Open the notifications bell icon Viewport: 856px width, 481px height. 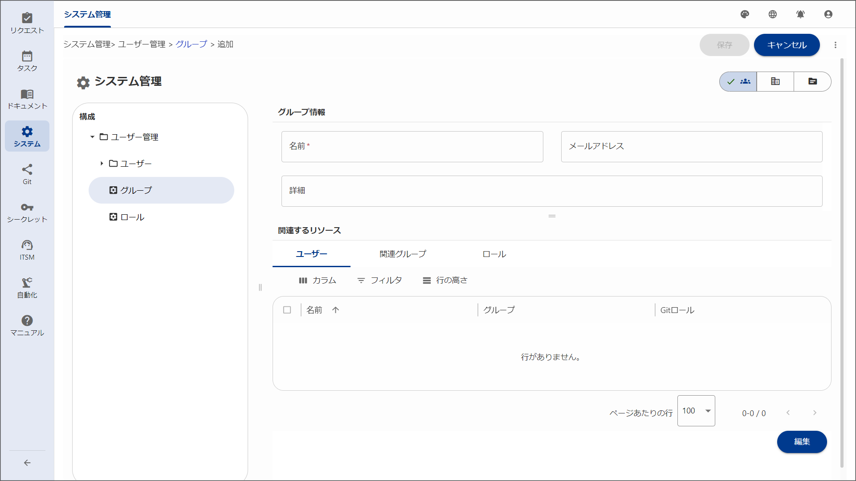pyautogui.click(x=800, y=14)
